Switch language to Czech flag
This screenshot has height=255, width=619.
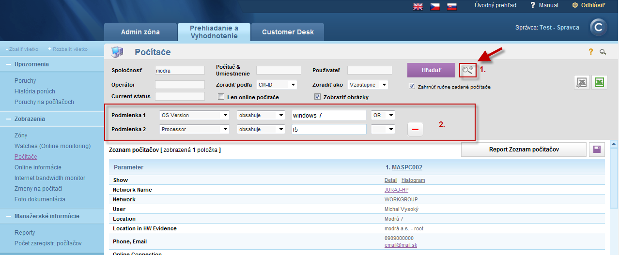[435, 6]
